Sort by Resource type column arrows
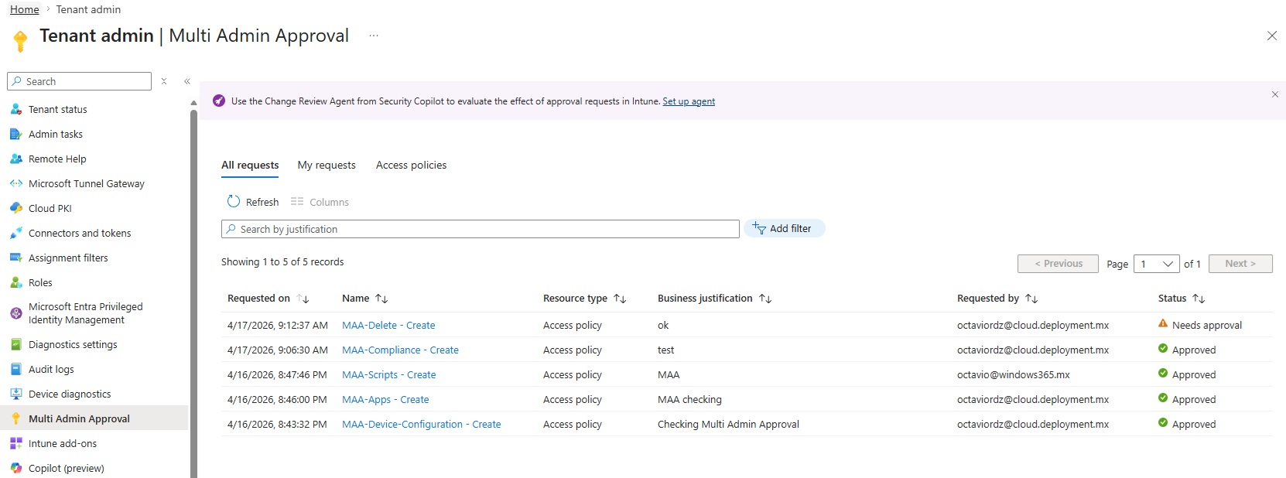This screenshot has height=478, width=1286. coord(620,299)
